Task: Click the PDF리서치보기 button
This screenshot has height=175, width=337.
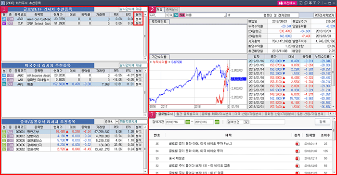Action: coord(324,15)
